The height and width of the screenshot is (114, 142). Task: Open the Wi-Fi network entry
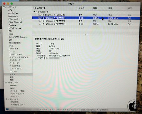pyautogui.click(x=13, y=88)
